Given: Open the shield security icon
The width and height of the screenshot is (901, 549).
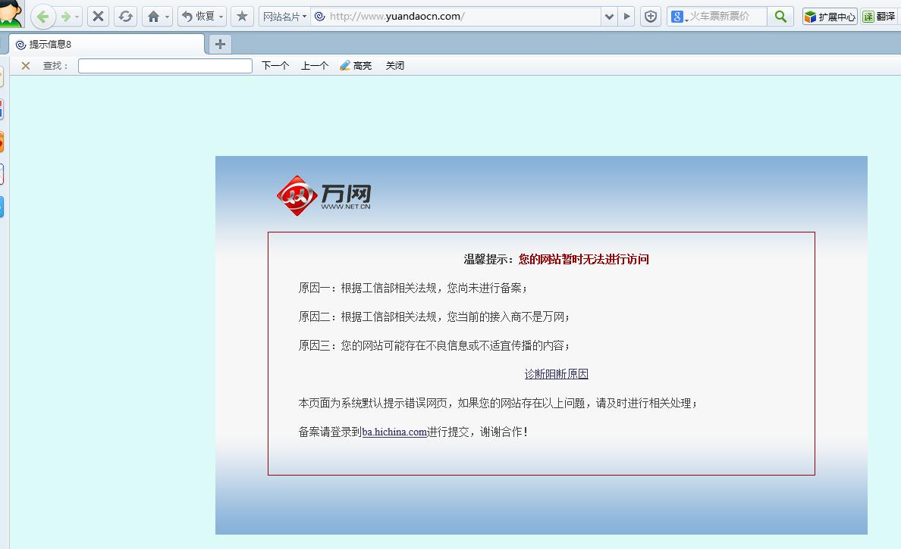Looking at the screenshot, I should [x=651, y=17].
